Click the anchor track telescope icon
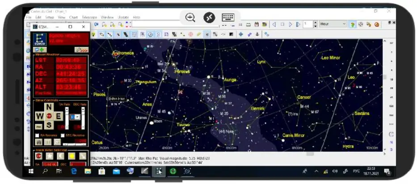This screenshot has width=417, height=184. 257,34
